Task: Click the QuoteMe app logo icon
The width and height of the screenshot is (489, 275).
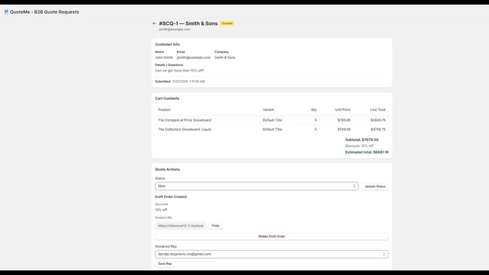Action: [x=6, y=12]
